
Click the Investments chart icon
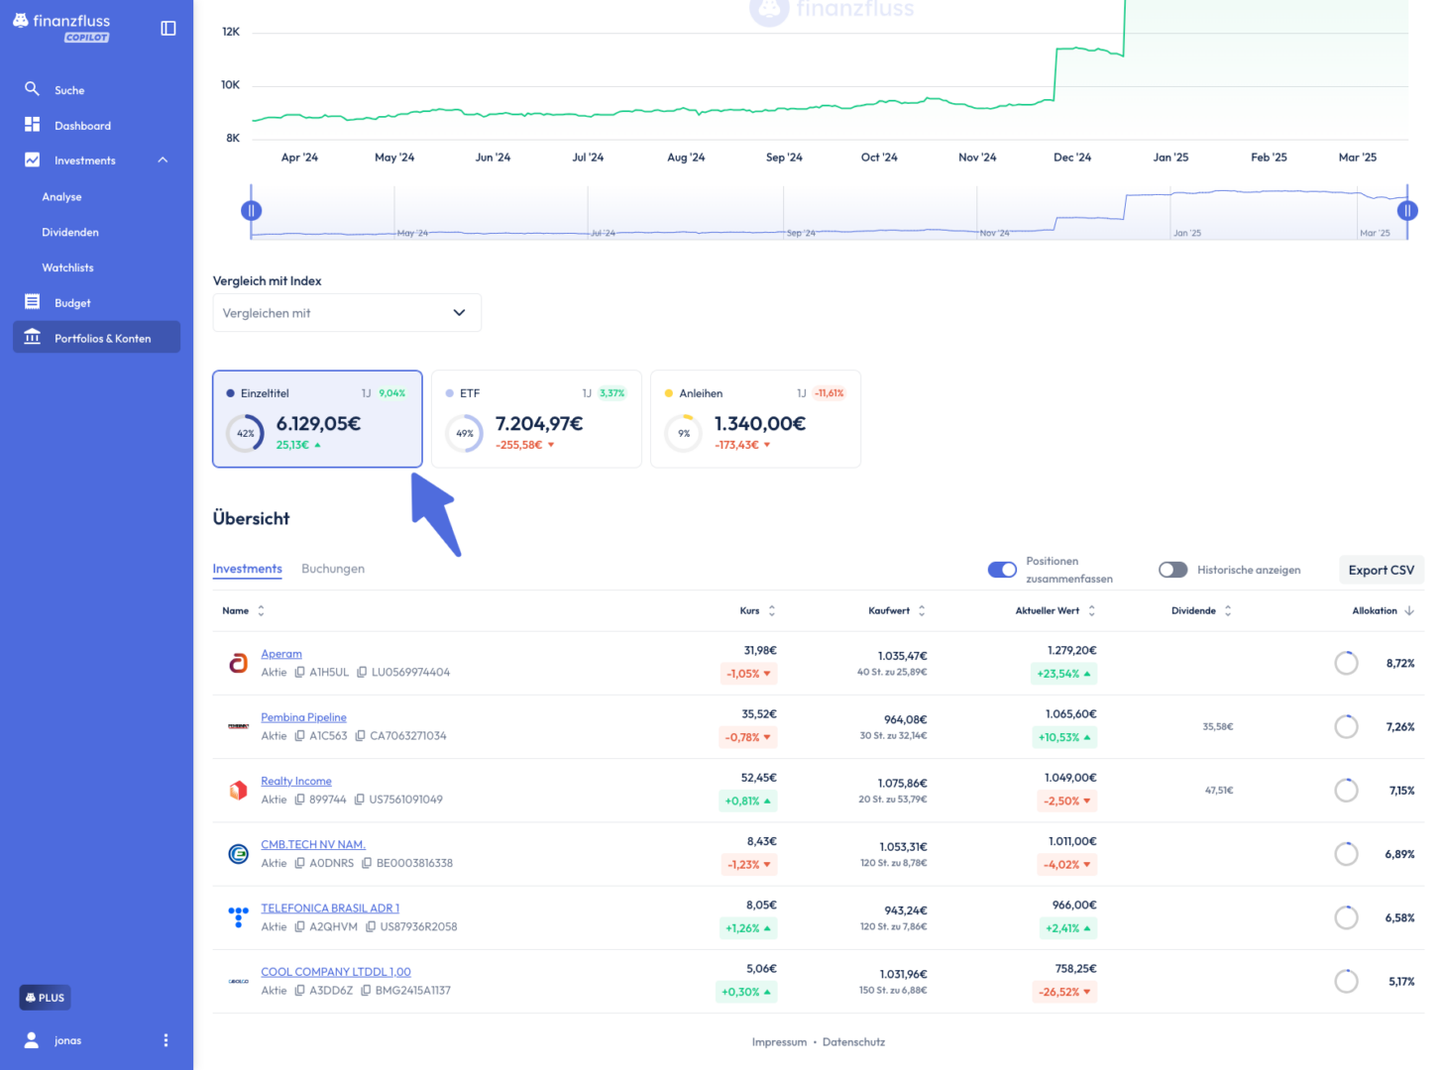coord(32,160)
